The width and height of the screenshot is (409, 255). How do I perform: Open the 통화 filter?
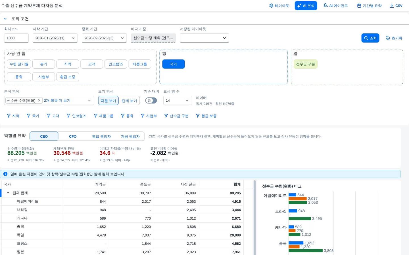(127, 116)
